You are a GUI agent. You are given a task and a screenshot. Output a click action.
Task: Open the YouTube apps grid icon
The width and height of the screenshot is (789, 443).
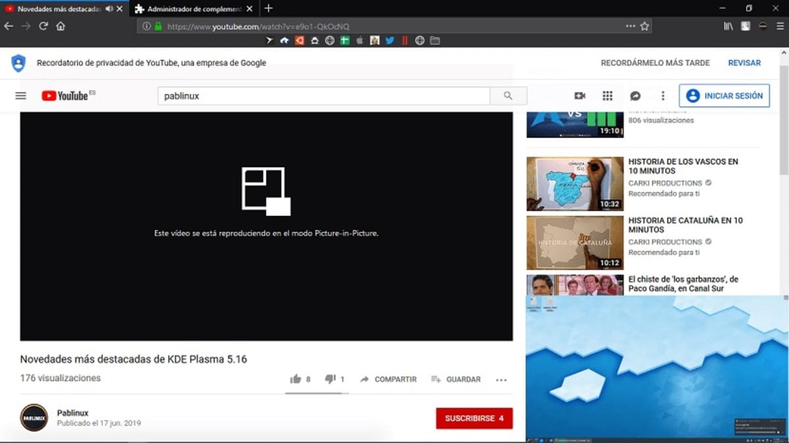pos(607,95)
